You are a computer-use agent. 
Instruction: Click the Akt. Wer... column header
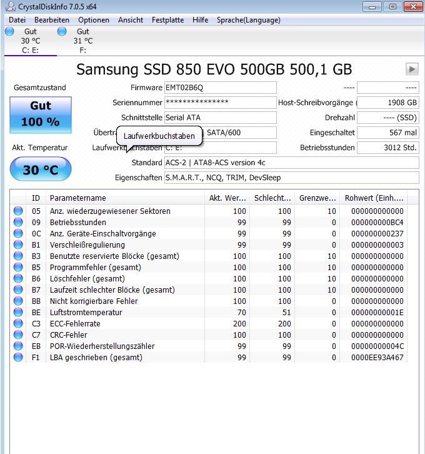tap(227, 198)
